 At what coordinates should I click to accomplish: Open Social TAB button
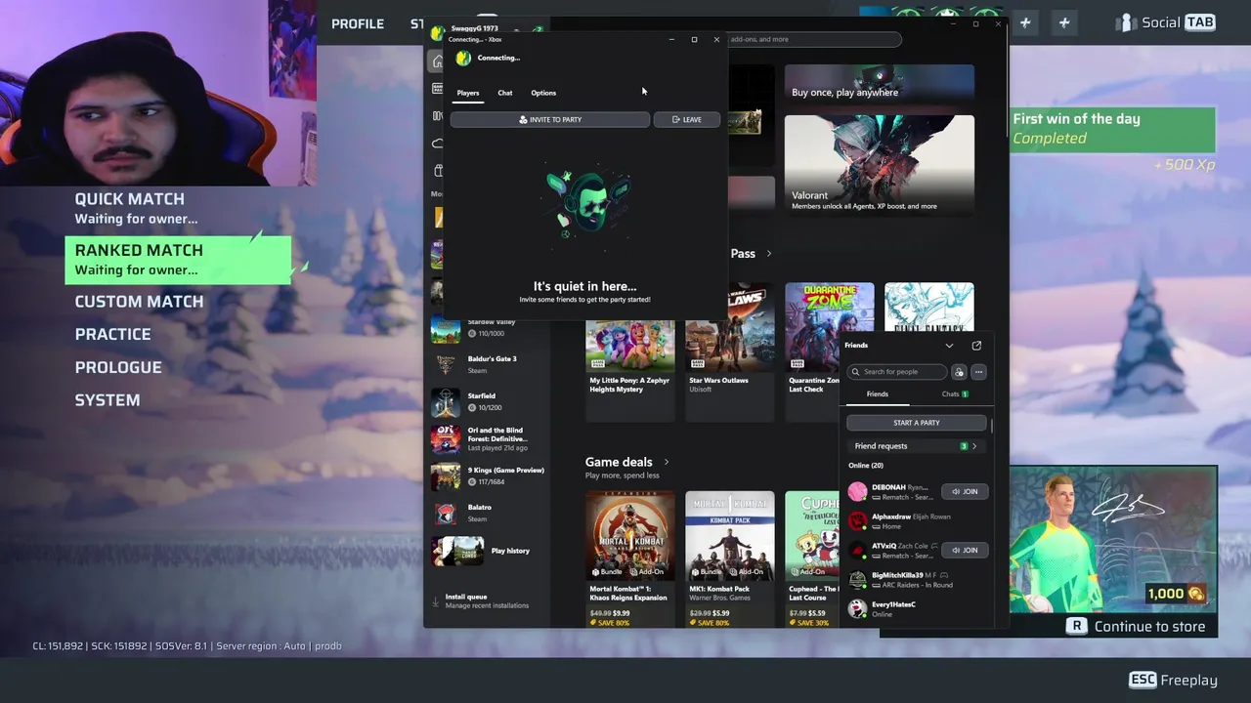click(1166, 22)
